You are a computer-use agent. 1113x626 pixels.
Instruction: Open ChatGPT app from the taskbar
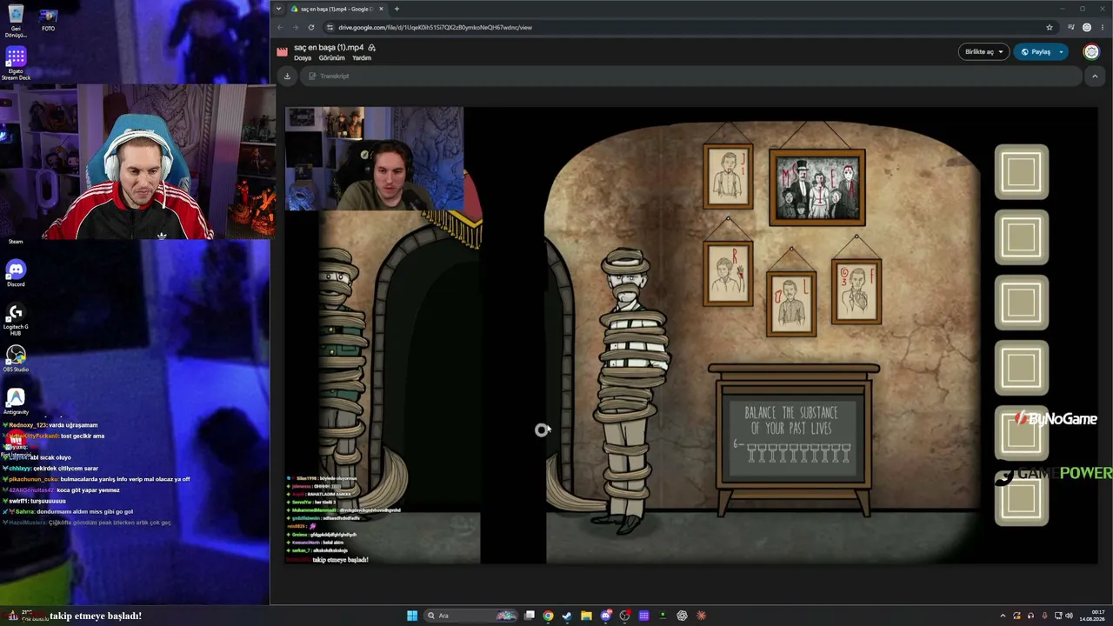[682, 616]
